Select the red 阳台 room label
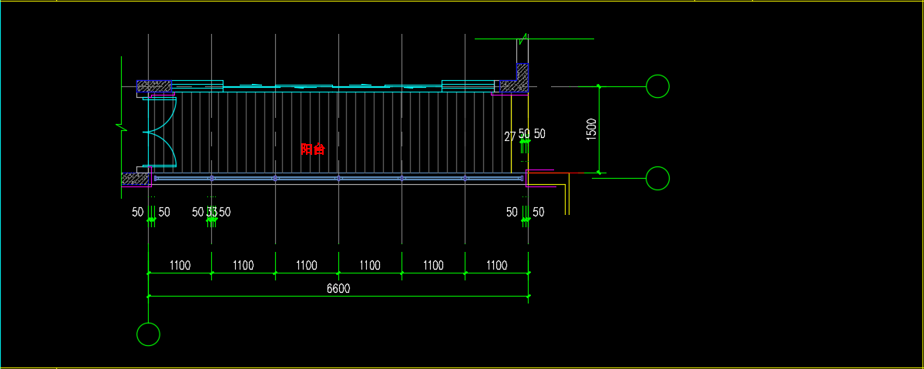Viewport: 924px width, 369px height. [312, 149]
